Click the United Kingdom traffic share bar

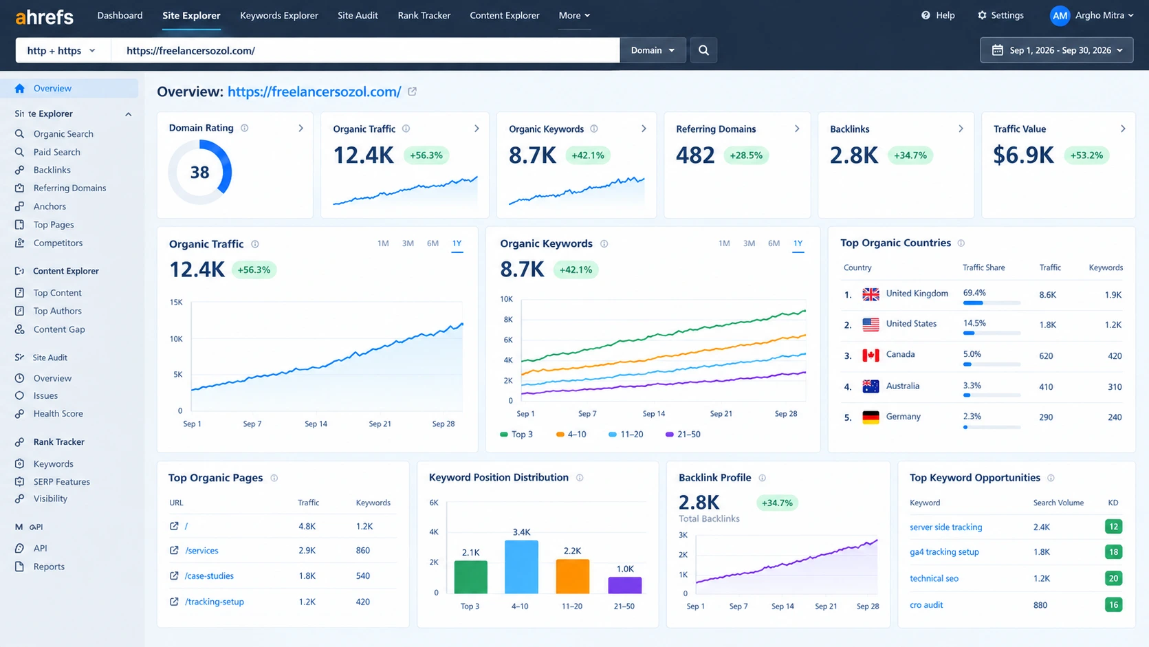coord(992,303)
